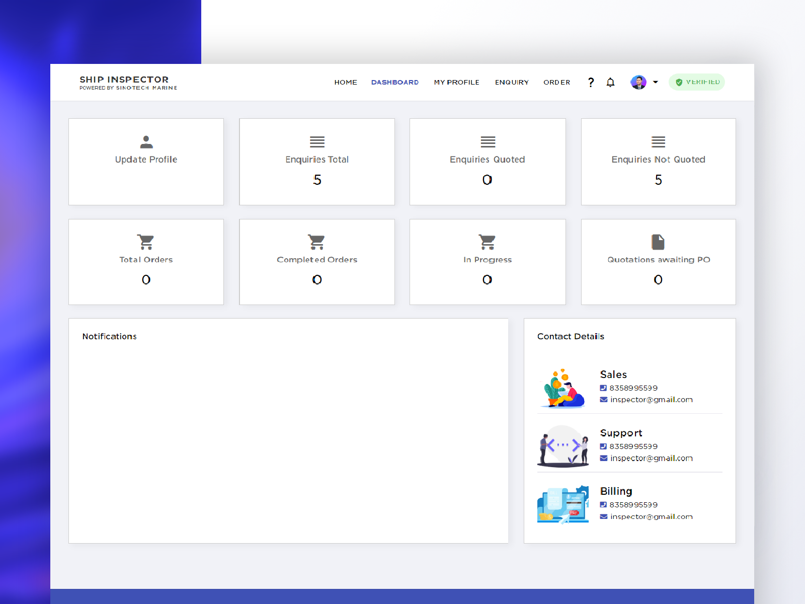The image size is (805, 604).
Task: Click the Completed Orders count 0
Action: tap(317, 280)
